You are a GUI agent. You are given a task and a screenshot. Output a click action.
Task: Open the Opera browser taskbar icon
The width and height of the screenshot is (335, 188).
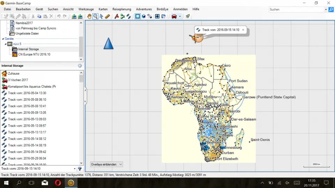pos(58,183)
